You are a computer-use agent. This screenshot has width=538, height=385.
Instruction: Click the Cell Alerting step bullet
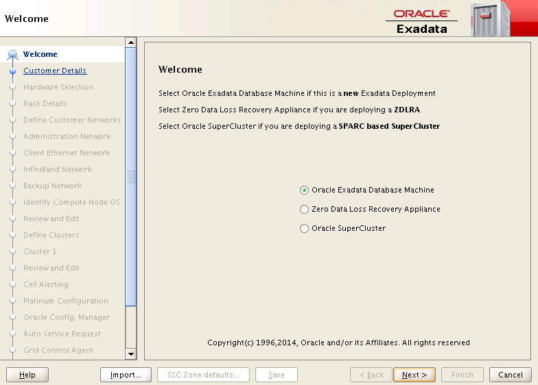(12, 284)
